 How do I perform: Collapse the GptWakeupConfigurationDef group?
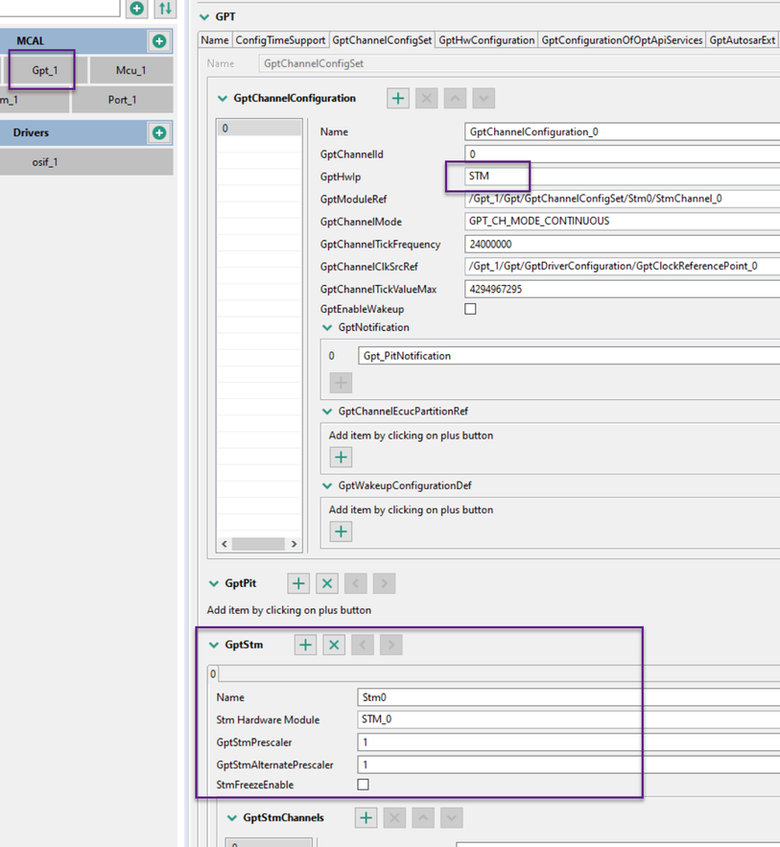[x=327, y=485]
